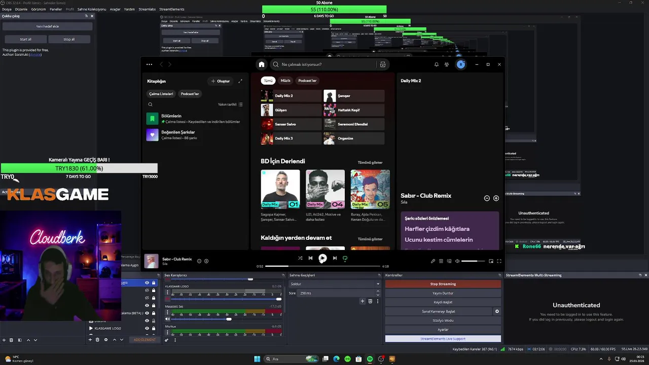Toggle lock of KLASGAME LOGO source
Image resolution: width=649 pixels, height=365 pixels.
click(154, 328)
